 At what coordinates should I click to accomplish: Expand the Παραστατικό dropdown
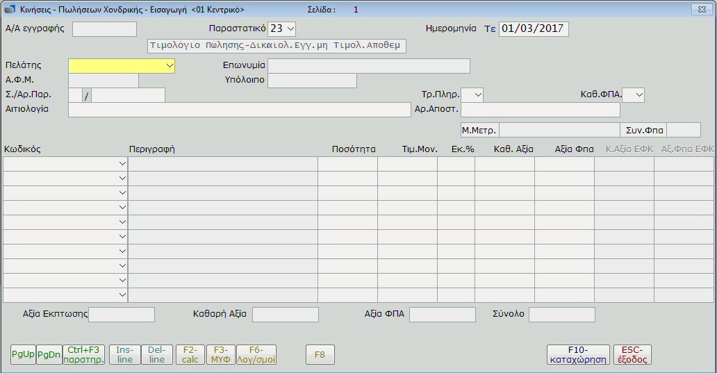point(290,28)
